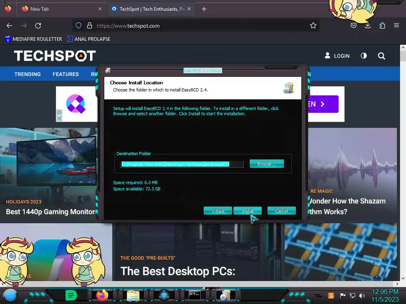
Task: Open MEDIAFIRE ROULETTER bookmark
Action: coord(33,39)
